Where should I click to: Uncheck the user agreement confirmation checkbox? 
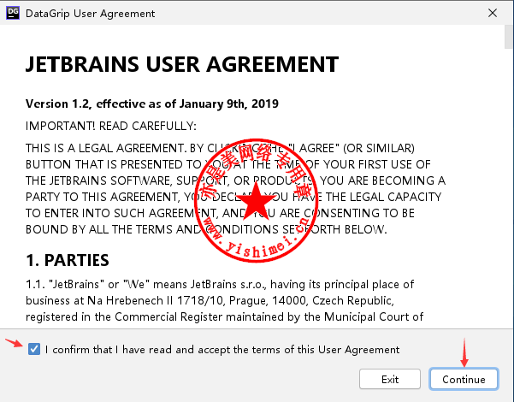pos(34,349)
